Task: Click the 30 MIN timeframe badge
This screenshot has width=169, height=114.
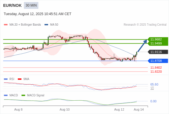Action: pyautogui.click(x=31, y=5)
